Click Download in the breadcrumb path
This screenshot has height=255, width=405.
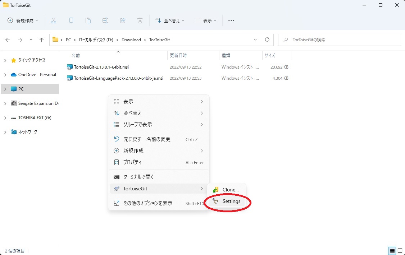tap(131, 40)
